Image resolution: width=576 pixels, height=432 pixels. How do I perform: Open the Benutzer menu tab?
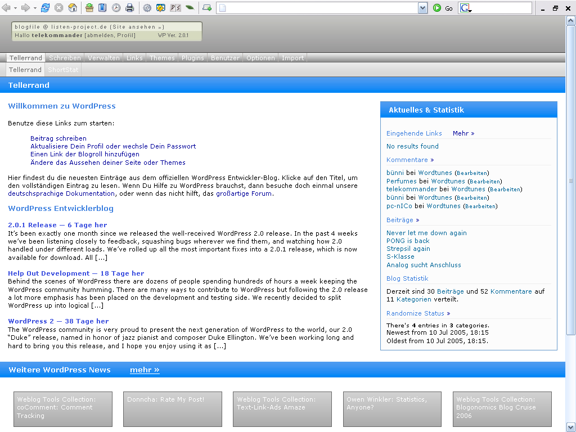(x=225, y=58)
